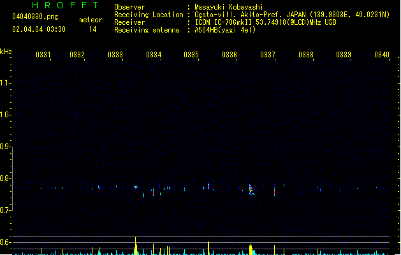401x255 pixels.
Task: Click the HROFFT title text
Action: tap(65, 5)
